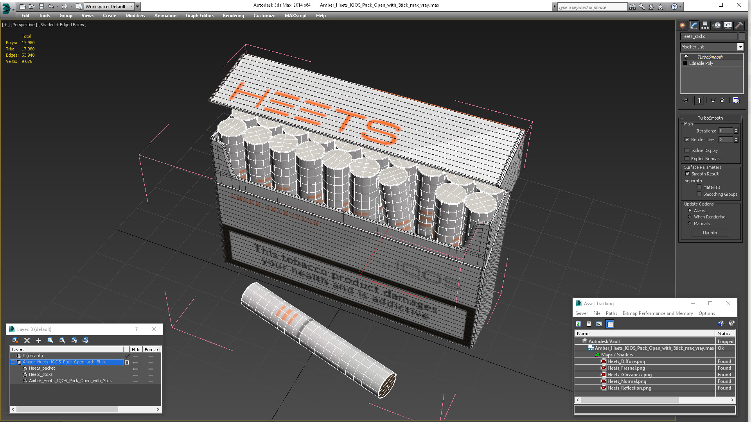Increase the Iterations spinner value
751x422 pixels.
(x=736, y=129)
